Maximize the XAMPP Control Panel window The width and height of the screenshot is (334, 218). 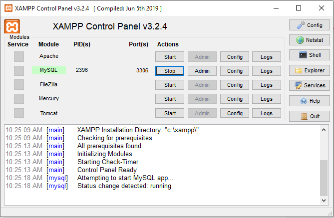(x=299, y=8)
